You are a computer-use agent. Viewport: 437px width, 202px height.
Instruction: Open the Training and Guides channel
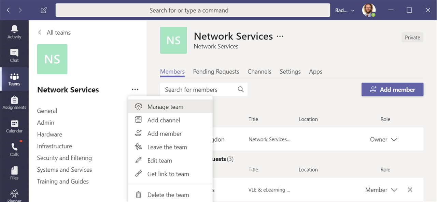click(63, 181)
